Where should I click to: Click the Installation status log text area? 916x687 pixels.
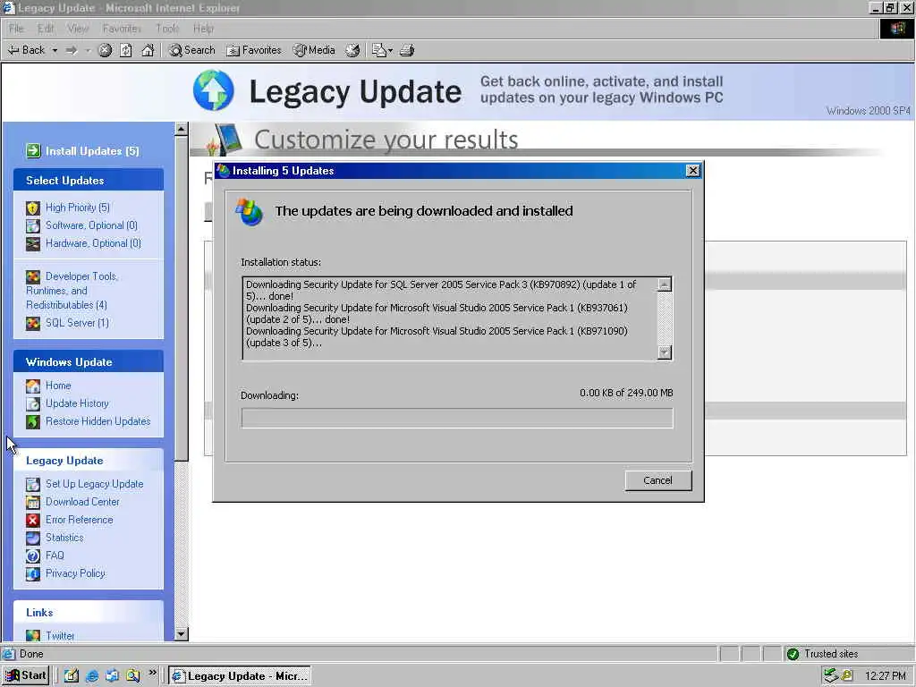[450, 318]
